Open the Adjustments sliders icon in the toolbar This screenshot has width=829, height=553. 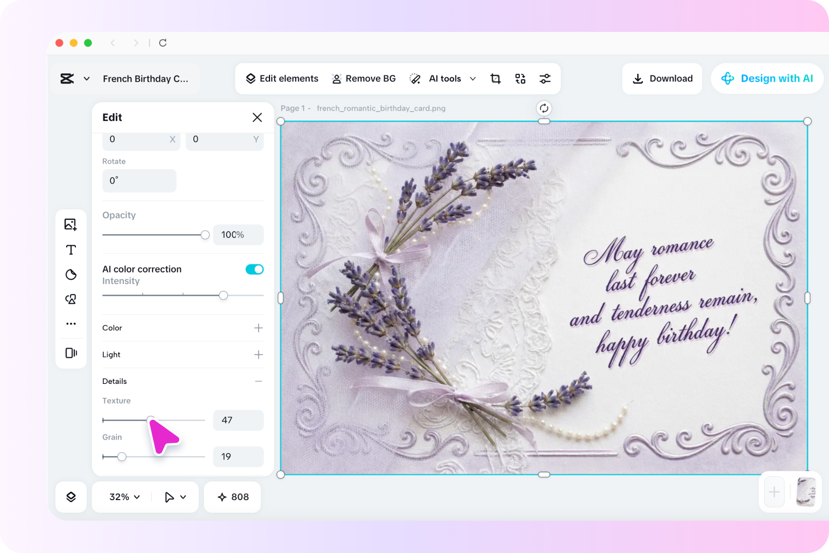pyautogui.click(x=545, y=78)
